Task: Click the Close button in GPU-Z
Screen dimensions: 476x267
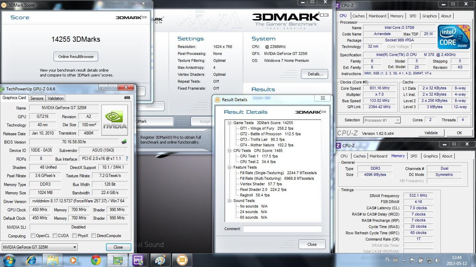Action: point(118,247)
